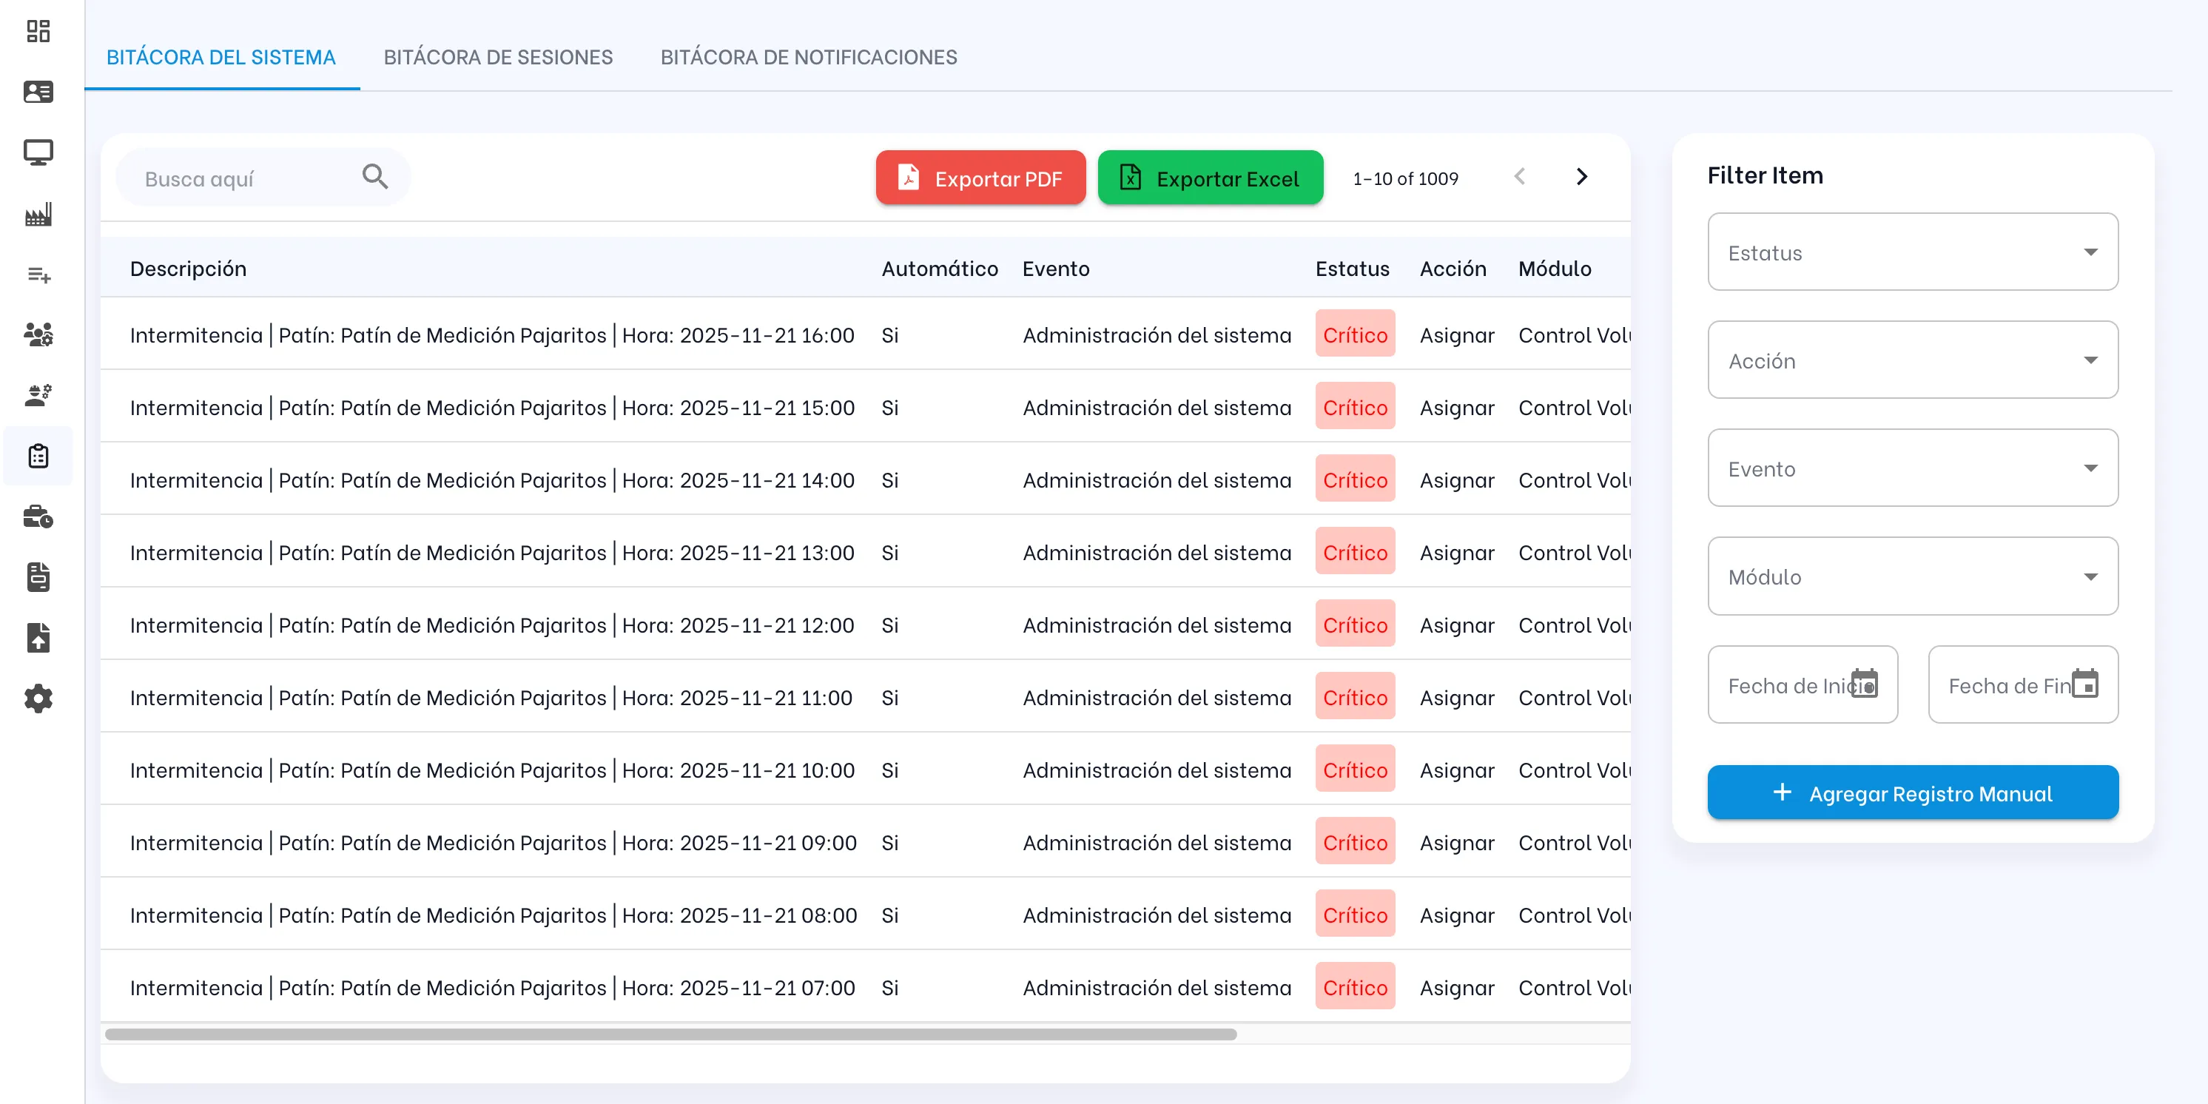Click the search magnifier icon
The width and height of the screenshot is (2208, 1104).
pos(374,177)
